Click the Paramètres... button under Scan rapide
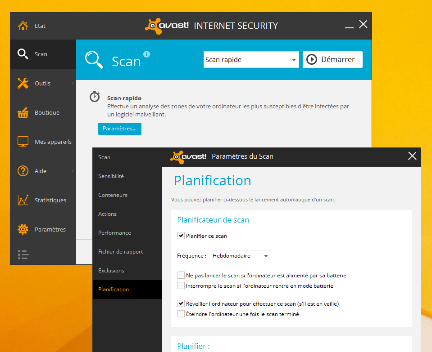This screenshot has width=432, height=352. (x=119, y=129)
